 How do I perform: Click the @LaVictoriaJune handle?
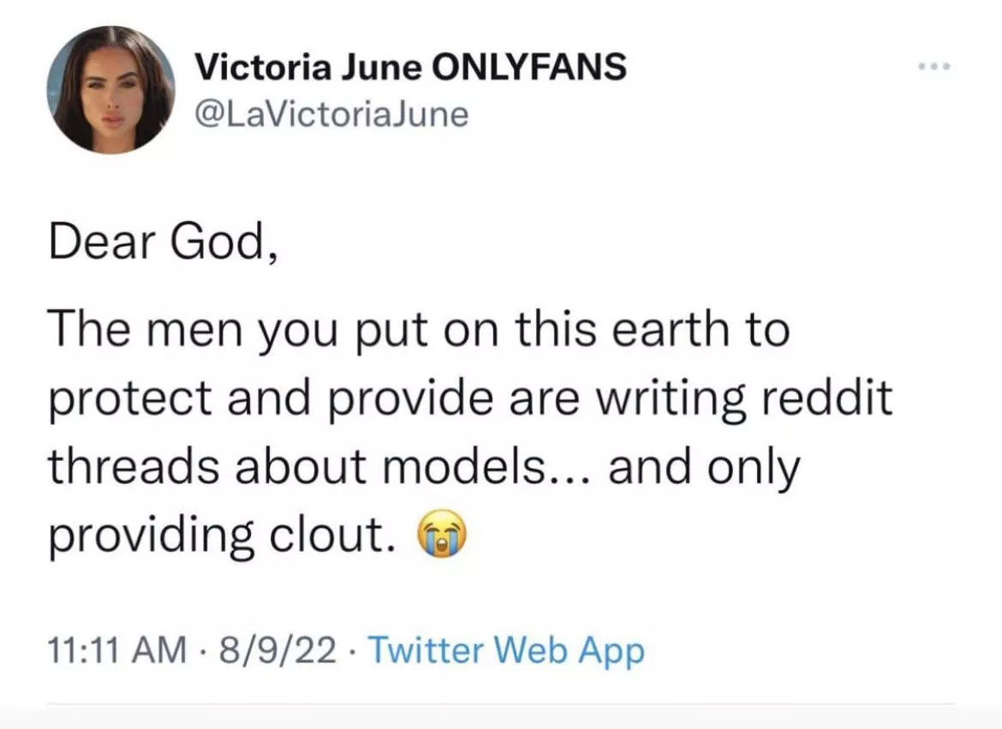point(332,113)
